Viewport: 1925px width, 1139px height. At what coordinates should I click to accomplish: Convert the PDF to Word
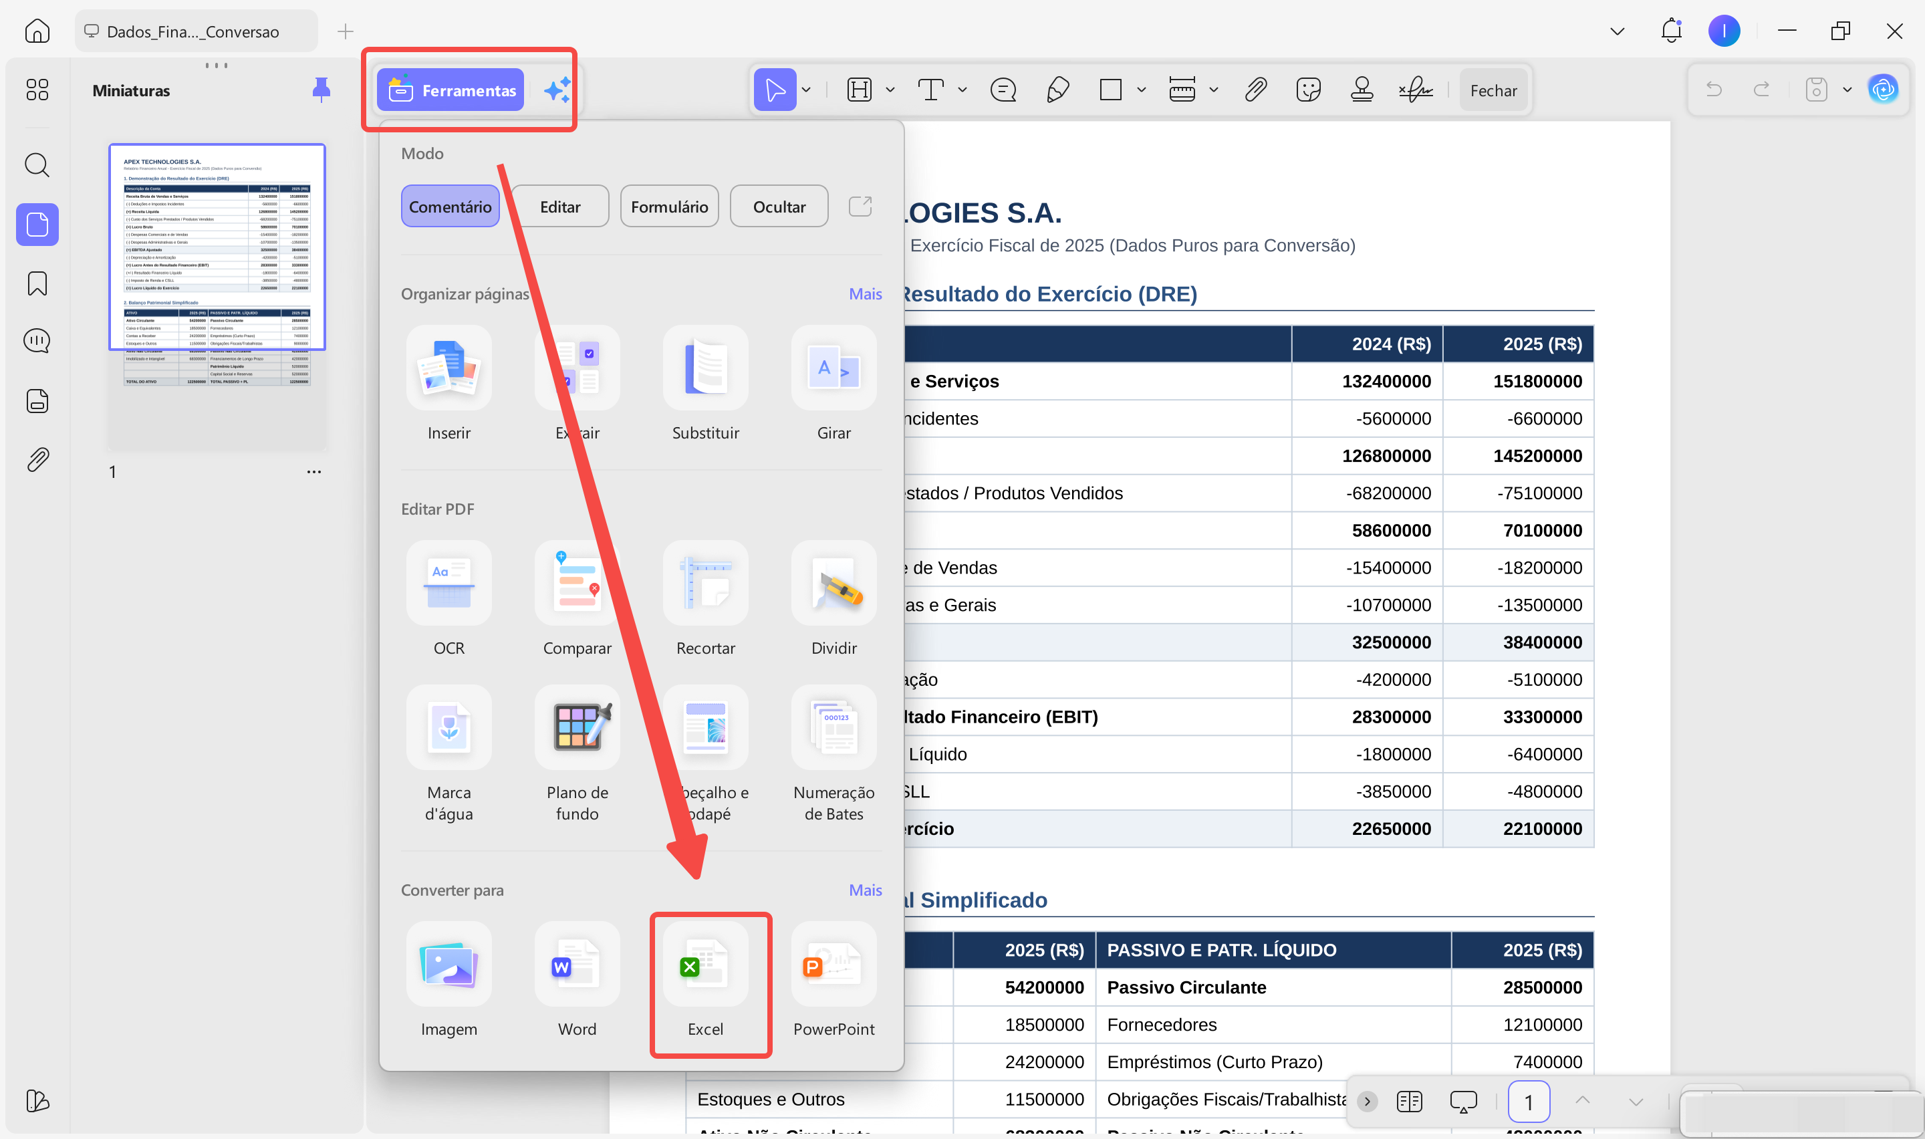tap(577, 980)
